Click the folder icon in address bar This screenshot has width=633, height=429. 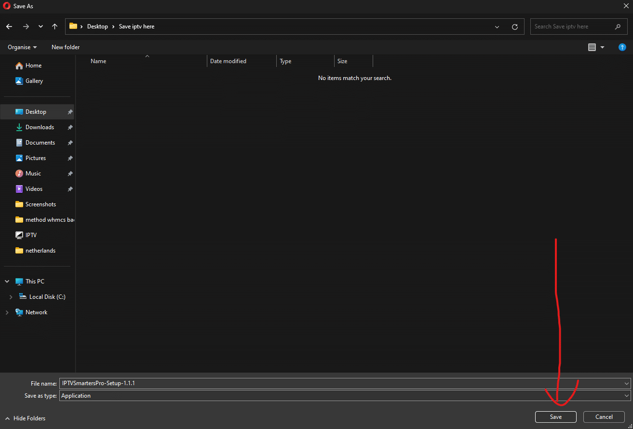click(73, 27)
